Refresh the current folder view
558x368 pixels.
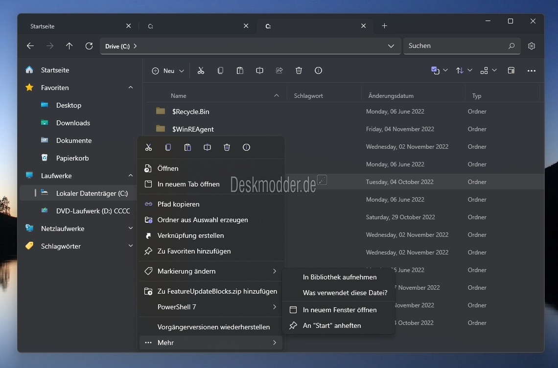pos(89,46)
